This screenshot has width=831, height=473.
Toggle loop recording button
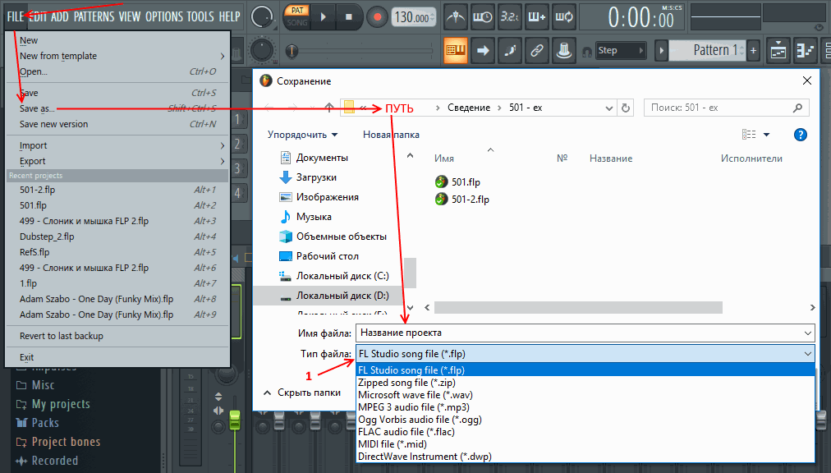point(564,16)
